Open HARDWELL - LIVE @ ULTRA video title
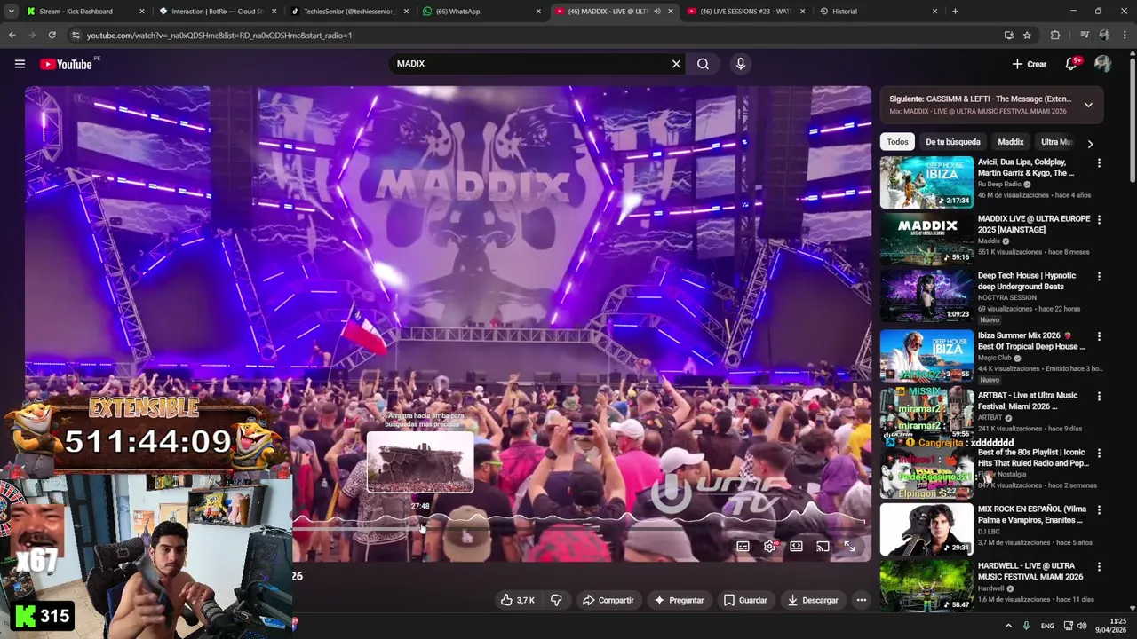Image resolution: width=1137 pixels, height=639 pixels. coord(1030,572)
